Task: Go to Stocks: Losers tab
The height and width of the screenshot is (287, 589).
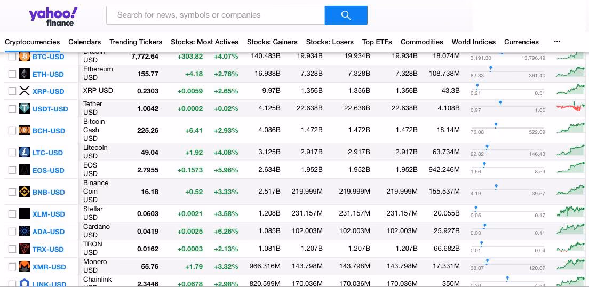Action: coord(330,42)
